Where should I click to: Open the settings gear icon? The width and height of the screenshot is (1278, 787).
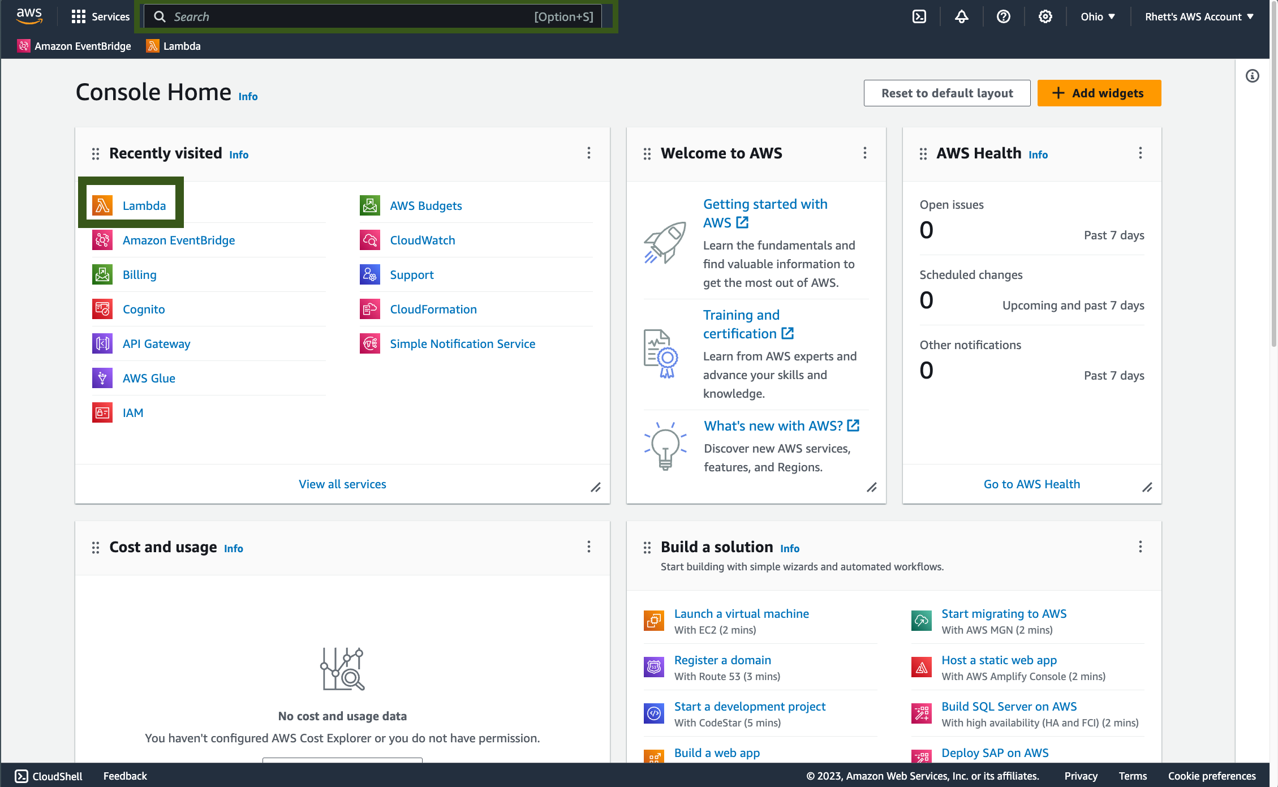click(x=1045, y=16)
